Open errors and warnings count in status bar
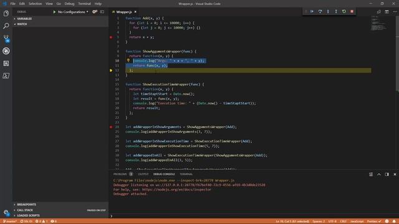Viewport: 399px width, 224px height. pyautogui.click(x=41, y=222)
